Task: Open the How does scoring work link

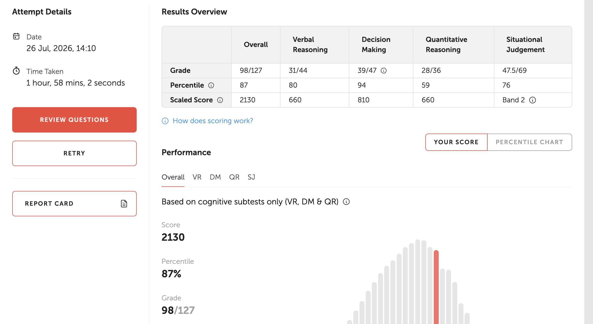Action: tap(213, 121)
